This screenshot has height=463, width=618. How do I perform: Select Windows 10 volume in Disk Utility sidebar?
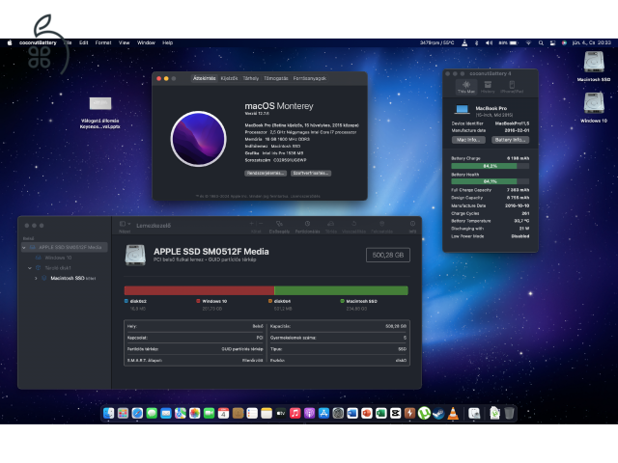point(58,258)
